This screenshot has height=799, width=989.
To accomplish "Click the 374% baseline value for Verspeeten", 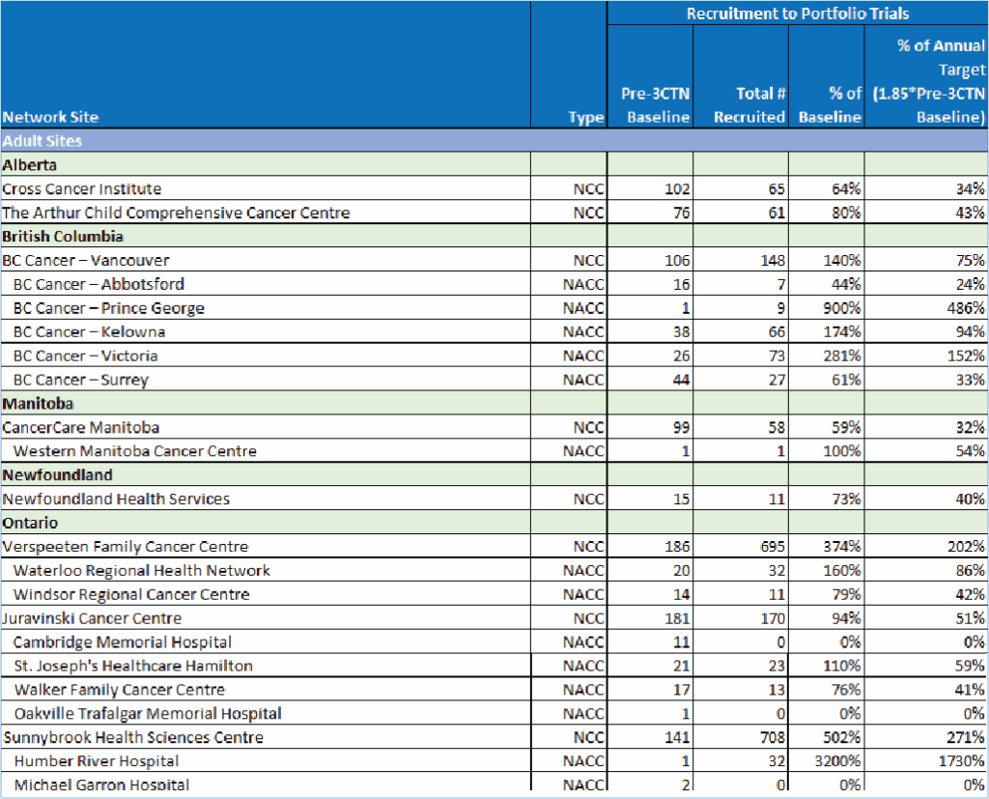I will 842,547.
